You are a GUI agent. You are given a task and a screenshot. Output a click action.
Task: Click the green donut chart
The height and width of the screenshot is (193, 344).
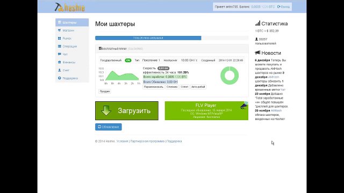230,76
